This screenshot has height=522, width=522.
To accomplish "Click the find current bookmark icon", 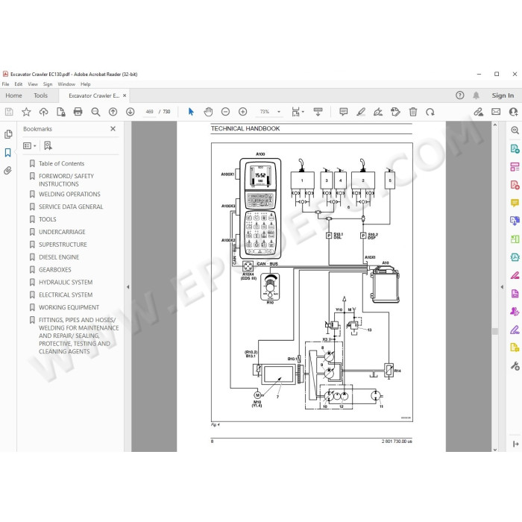I will click(x=48, y=145).
